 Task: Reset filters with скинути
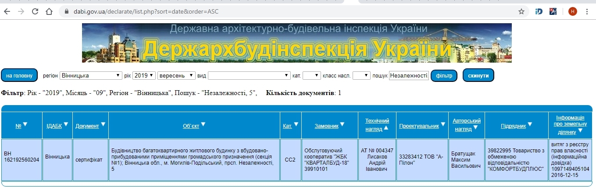click(x=478, y=75)
